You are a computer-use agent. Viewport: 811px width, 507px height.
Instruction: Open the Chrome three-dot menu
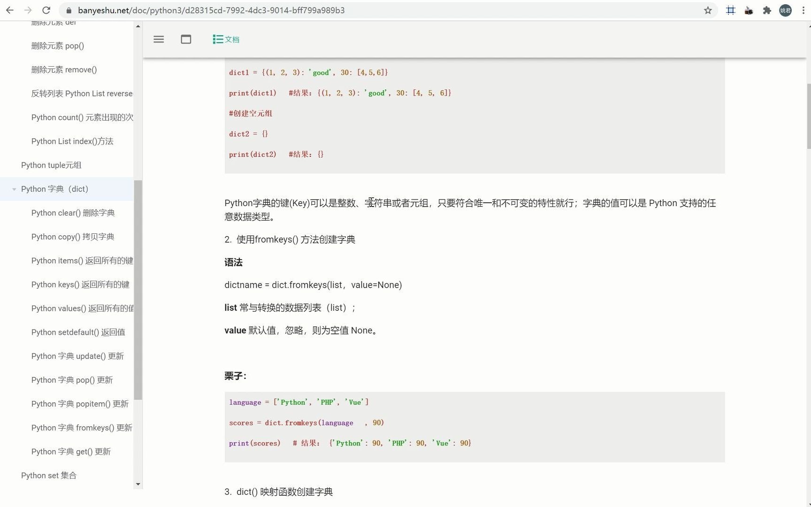[x=803, y=10]
